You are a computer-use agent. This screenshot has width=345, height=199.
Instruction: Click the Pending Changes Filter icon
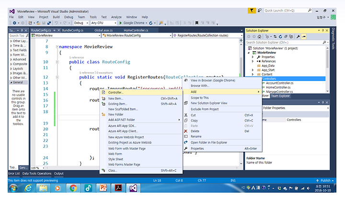point(267,37)
